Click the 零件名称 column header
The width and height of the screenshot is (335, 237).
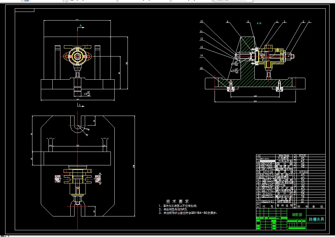(284, 206)
